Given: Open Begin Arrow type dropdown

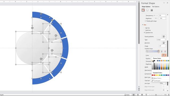Looking at the screenshot, I should (164, 86).
